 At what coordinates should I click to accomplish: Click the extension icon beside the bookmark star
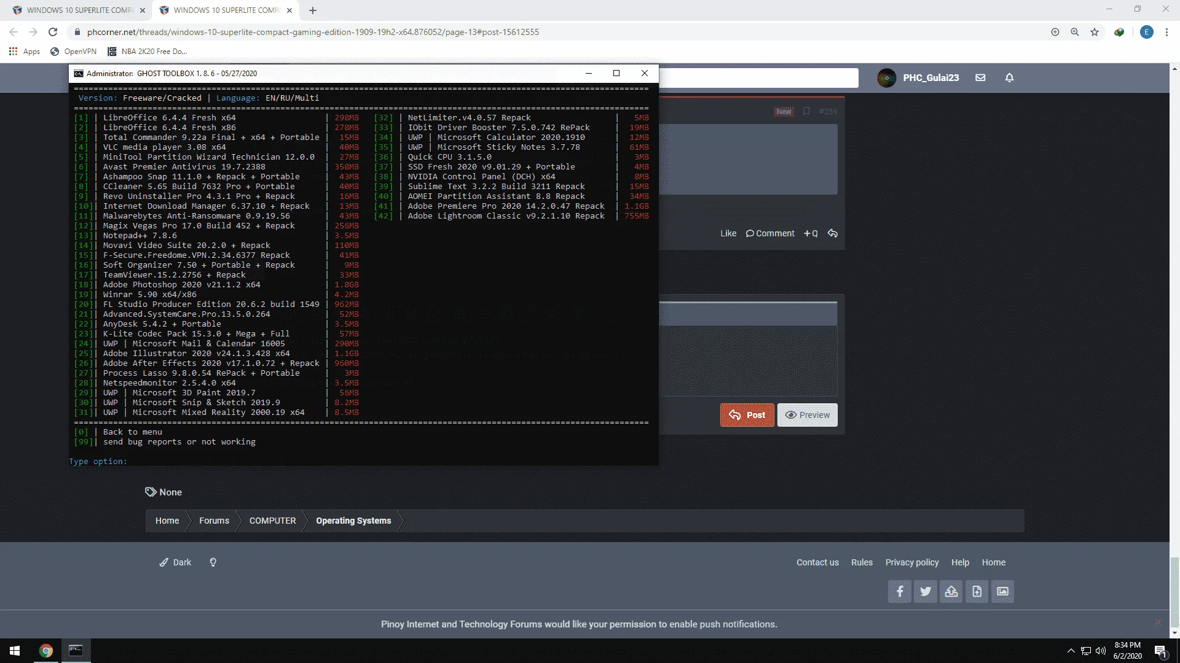[x=1119, y=32]
